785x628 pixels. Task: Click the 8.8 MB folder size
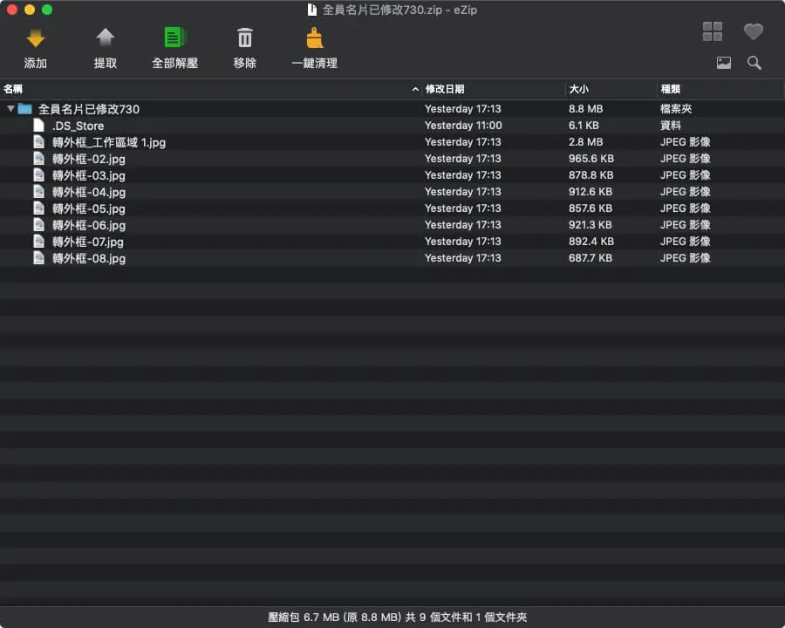point(586,109)
